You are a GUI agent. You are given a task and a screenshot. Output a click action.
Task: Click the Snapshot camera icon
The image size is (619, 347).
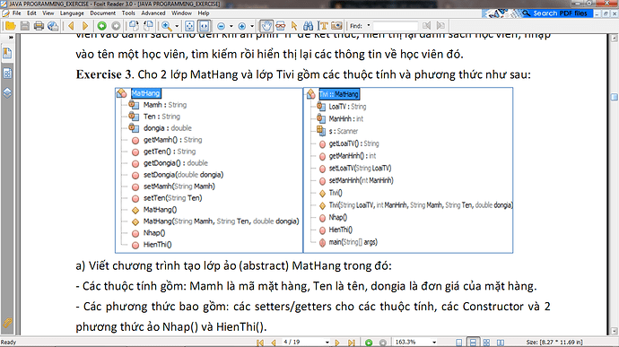pos(336,26)
